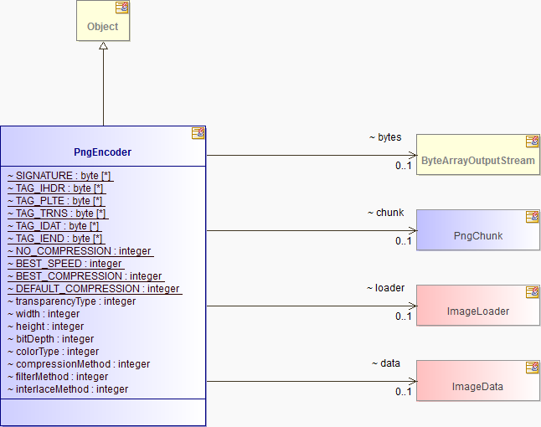
Task: Select the filterMethod : integer attribute
Action: pos(58,377)
